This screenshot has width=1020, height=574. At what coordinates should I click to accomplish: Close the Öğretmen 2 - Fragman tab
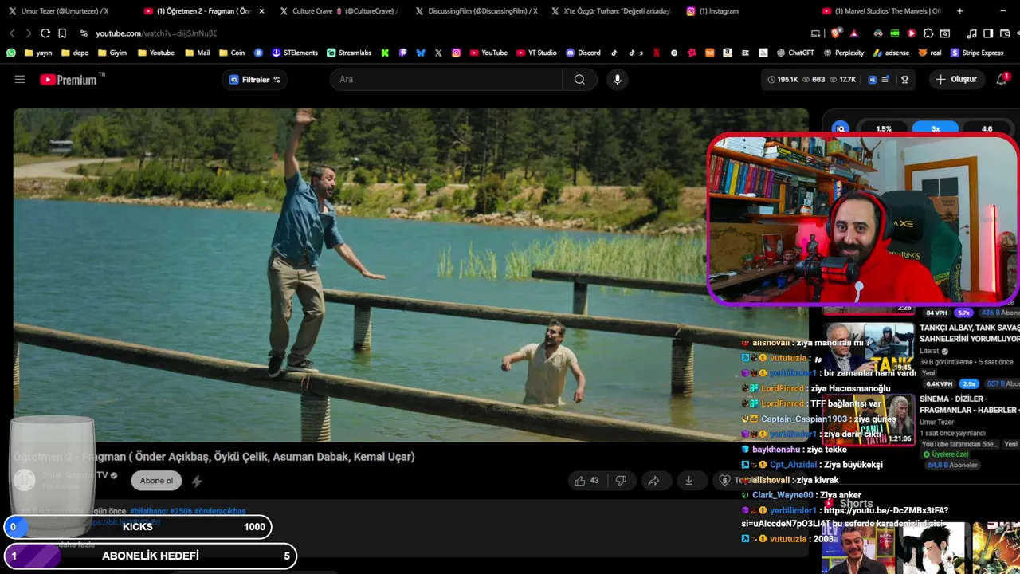click(260, 11)
